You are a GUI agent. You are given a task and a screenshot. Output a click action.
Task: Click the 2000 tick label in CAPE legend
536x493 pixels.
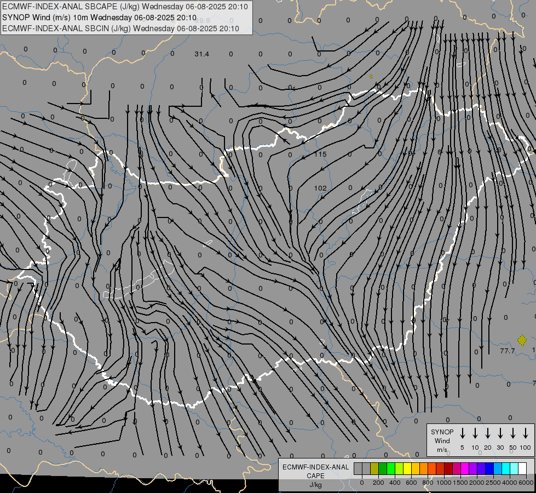477,483
